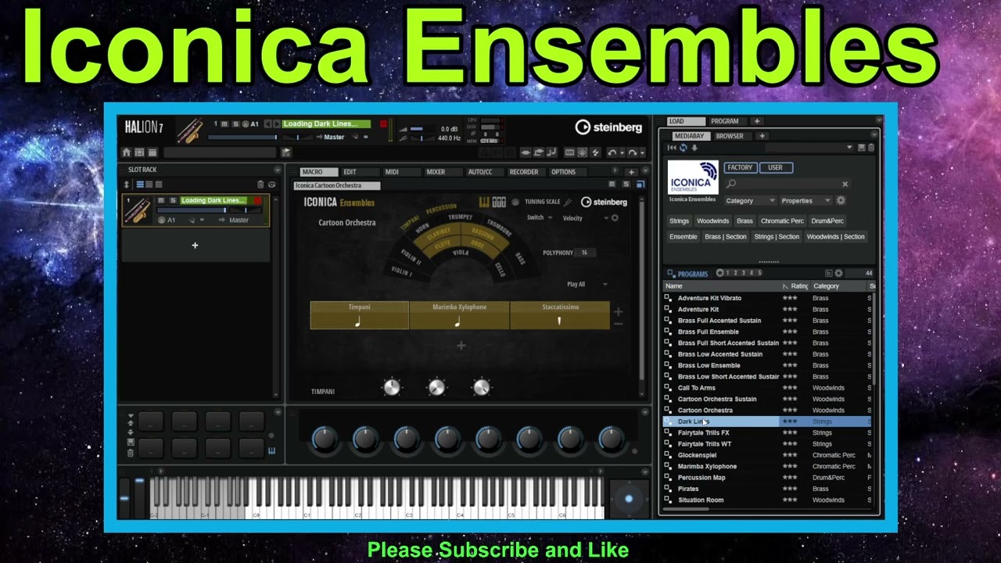1001x563 pixels.
Task: Mute slot 1 in Slot Rack
Action: (161, 201)
